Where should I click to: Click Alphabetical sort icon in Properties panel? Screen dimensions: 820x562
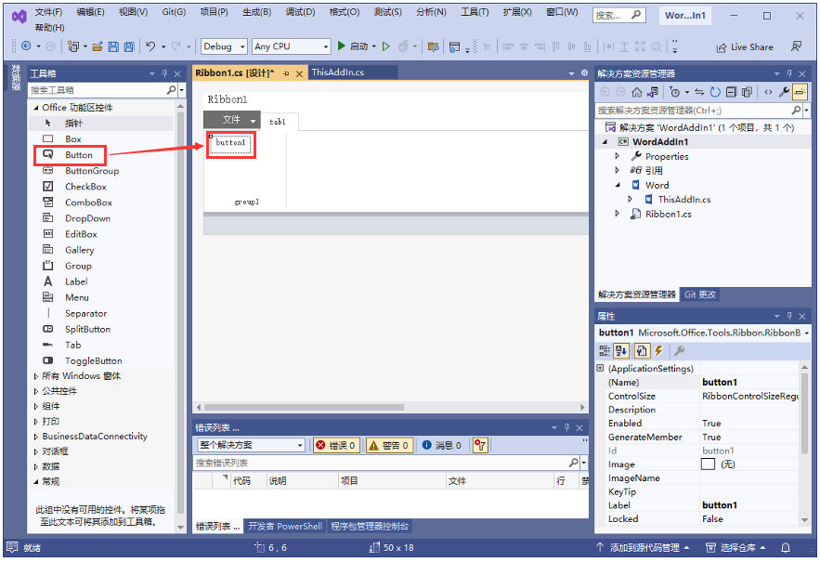(x=621, y=350)
